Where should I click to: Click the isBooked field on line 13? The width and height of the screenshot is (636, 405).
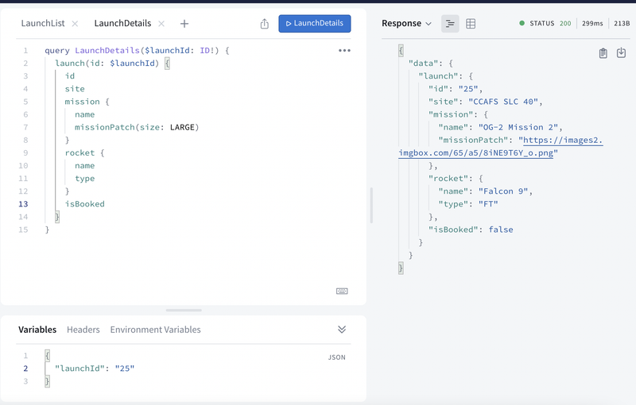(85, 204)
